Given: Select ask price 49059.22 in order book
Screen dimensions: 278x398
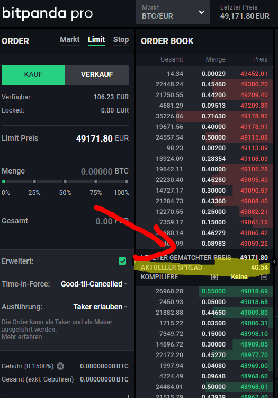Looking at the screenshot, I should click(x=254, y=244).
